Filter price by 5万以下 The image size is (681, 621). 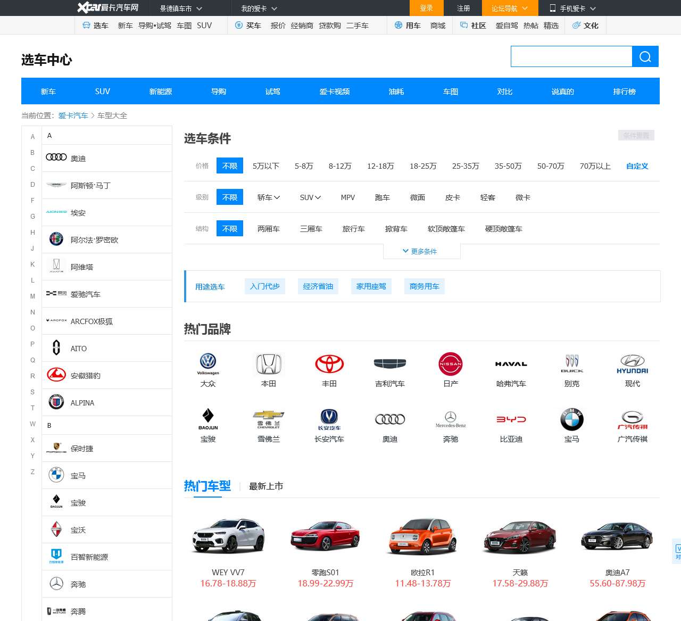(x=266, y=166)
